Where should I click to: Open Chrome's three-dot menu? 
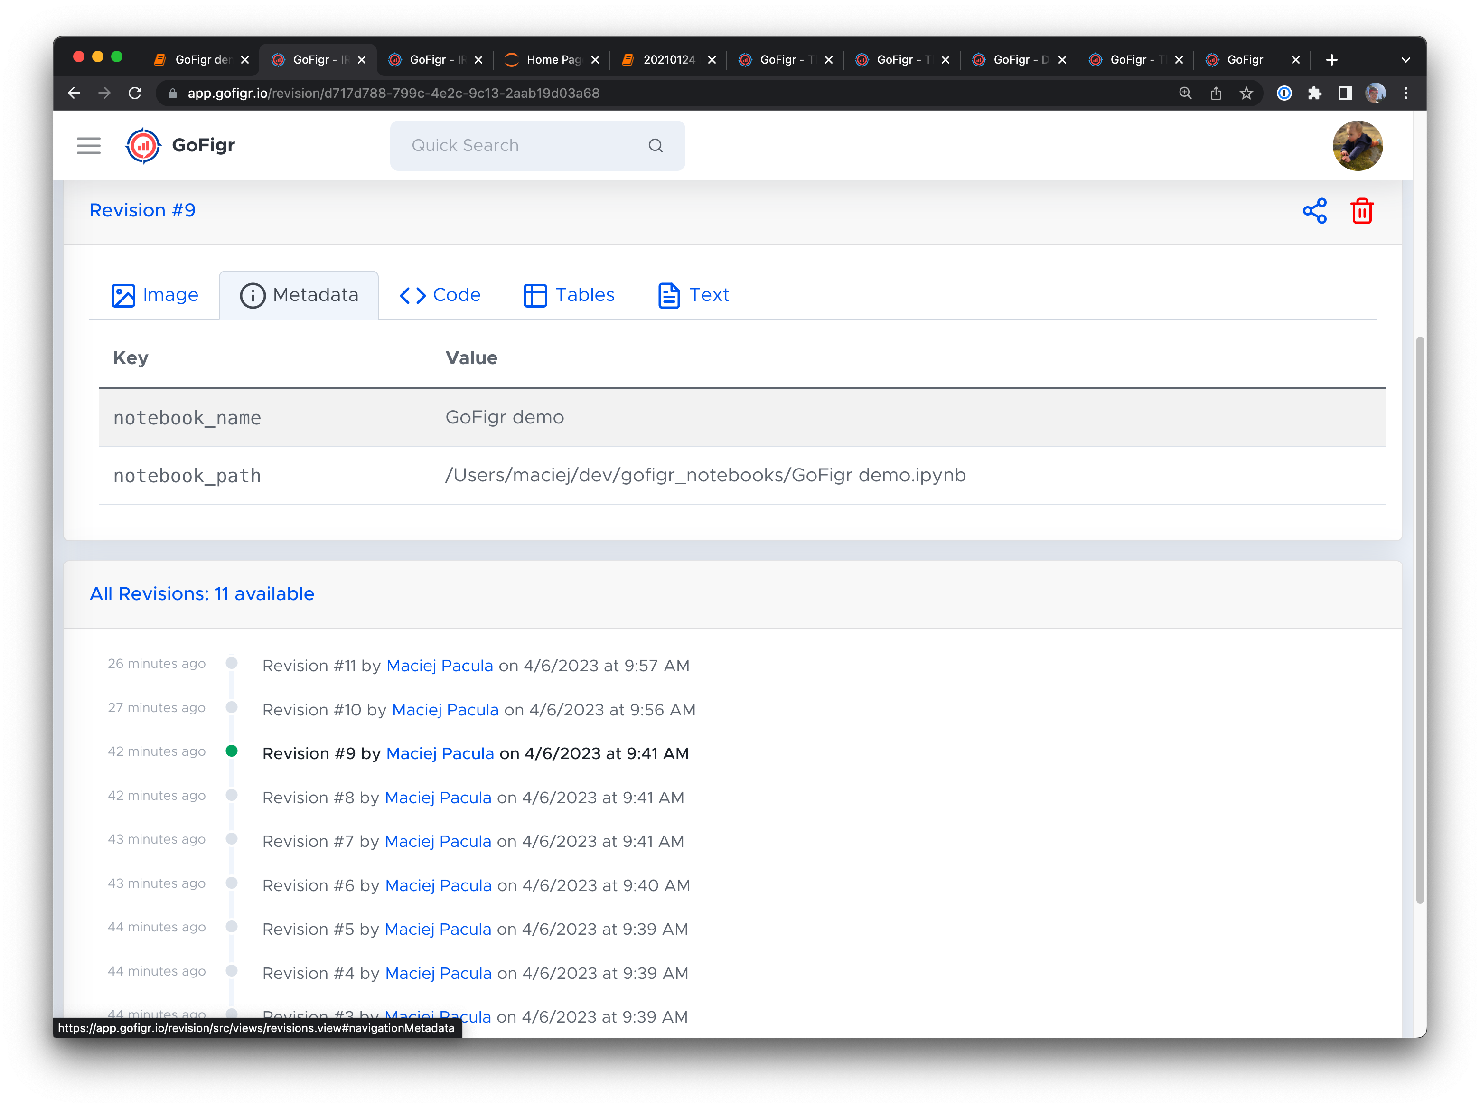tap(1406, 93)
